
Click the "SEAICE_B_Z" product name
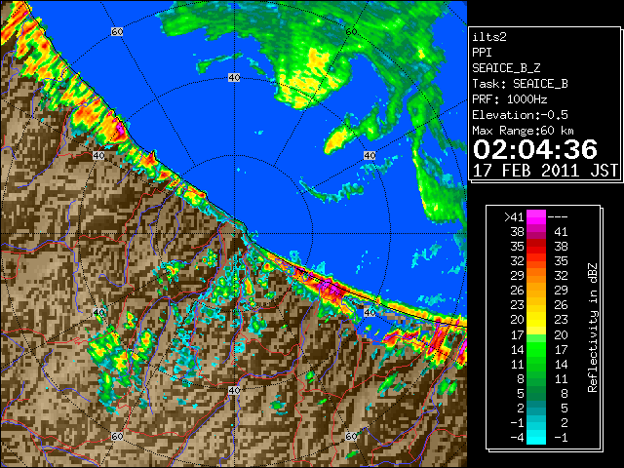click(x=506, y=68)
